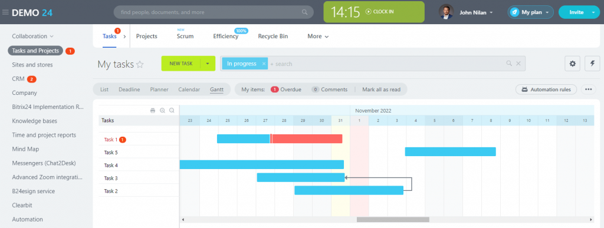Switch to the Tasks tab
Screen dimensions: 604x228
(x=109, y=36)
